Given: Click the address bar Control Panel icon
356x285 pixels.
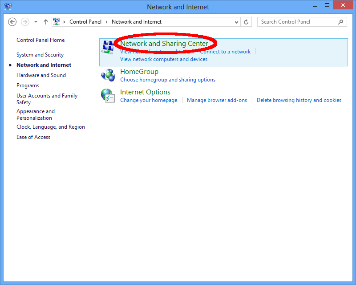Looking at the screenshot, I should click(x=57, y=21).
